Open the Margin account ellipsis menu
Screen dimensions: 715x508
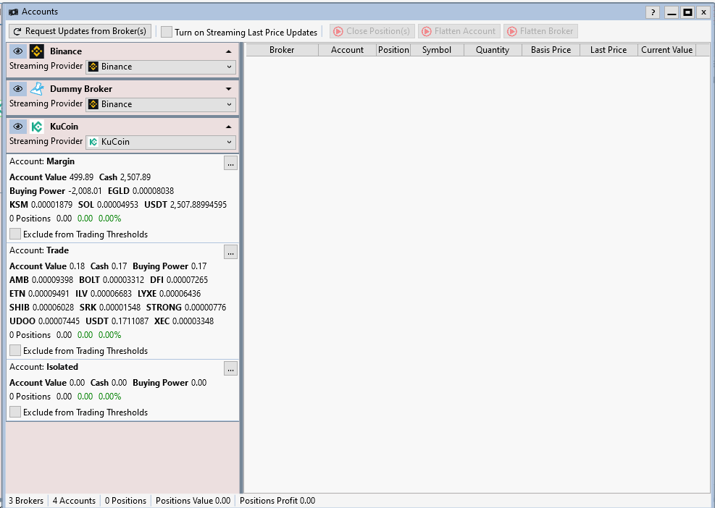click(230, 164)
